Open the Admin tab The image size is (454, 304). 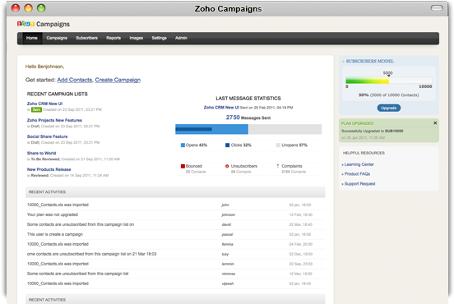181,38
